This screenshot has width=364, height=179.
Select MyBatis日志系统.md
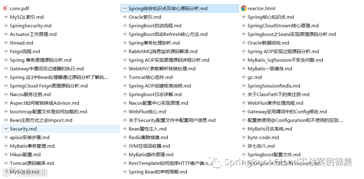coord(270,129)
